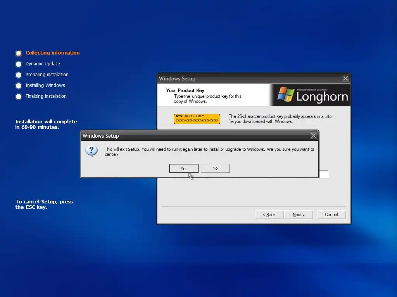Click the yellow Product Key sticker image
Viewport: 397px width, 297px height.
197,119
